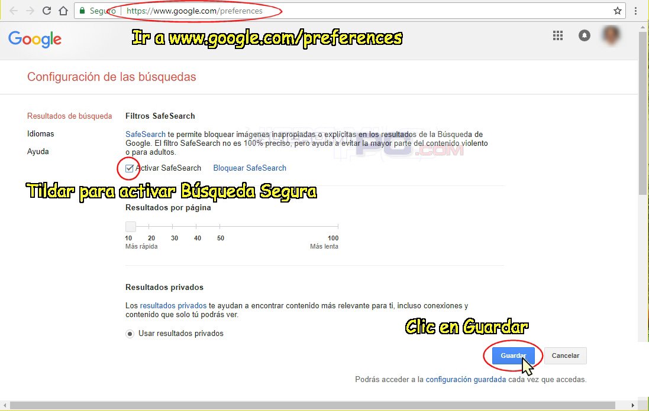This screenshot has width=649, height=411.
Task: Click the 'Configuración de las búsquedas' heading
Action: pos(112,77)
